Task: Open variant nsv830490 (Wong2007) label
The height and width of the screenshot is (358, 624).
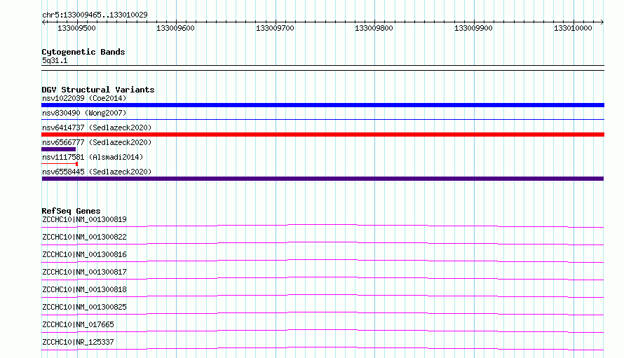Action: 84,113
